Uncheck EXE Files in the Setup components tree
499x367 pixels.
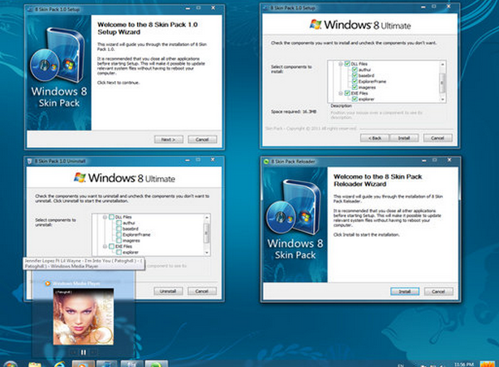click(347, 93)
